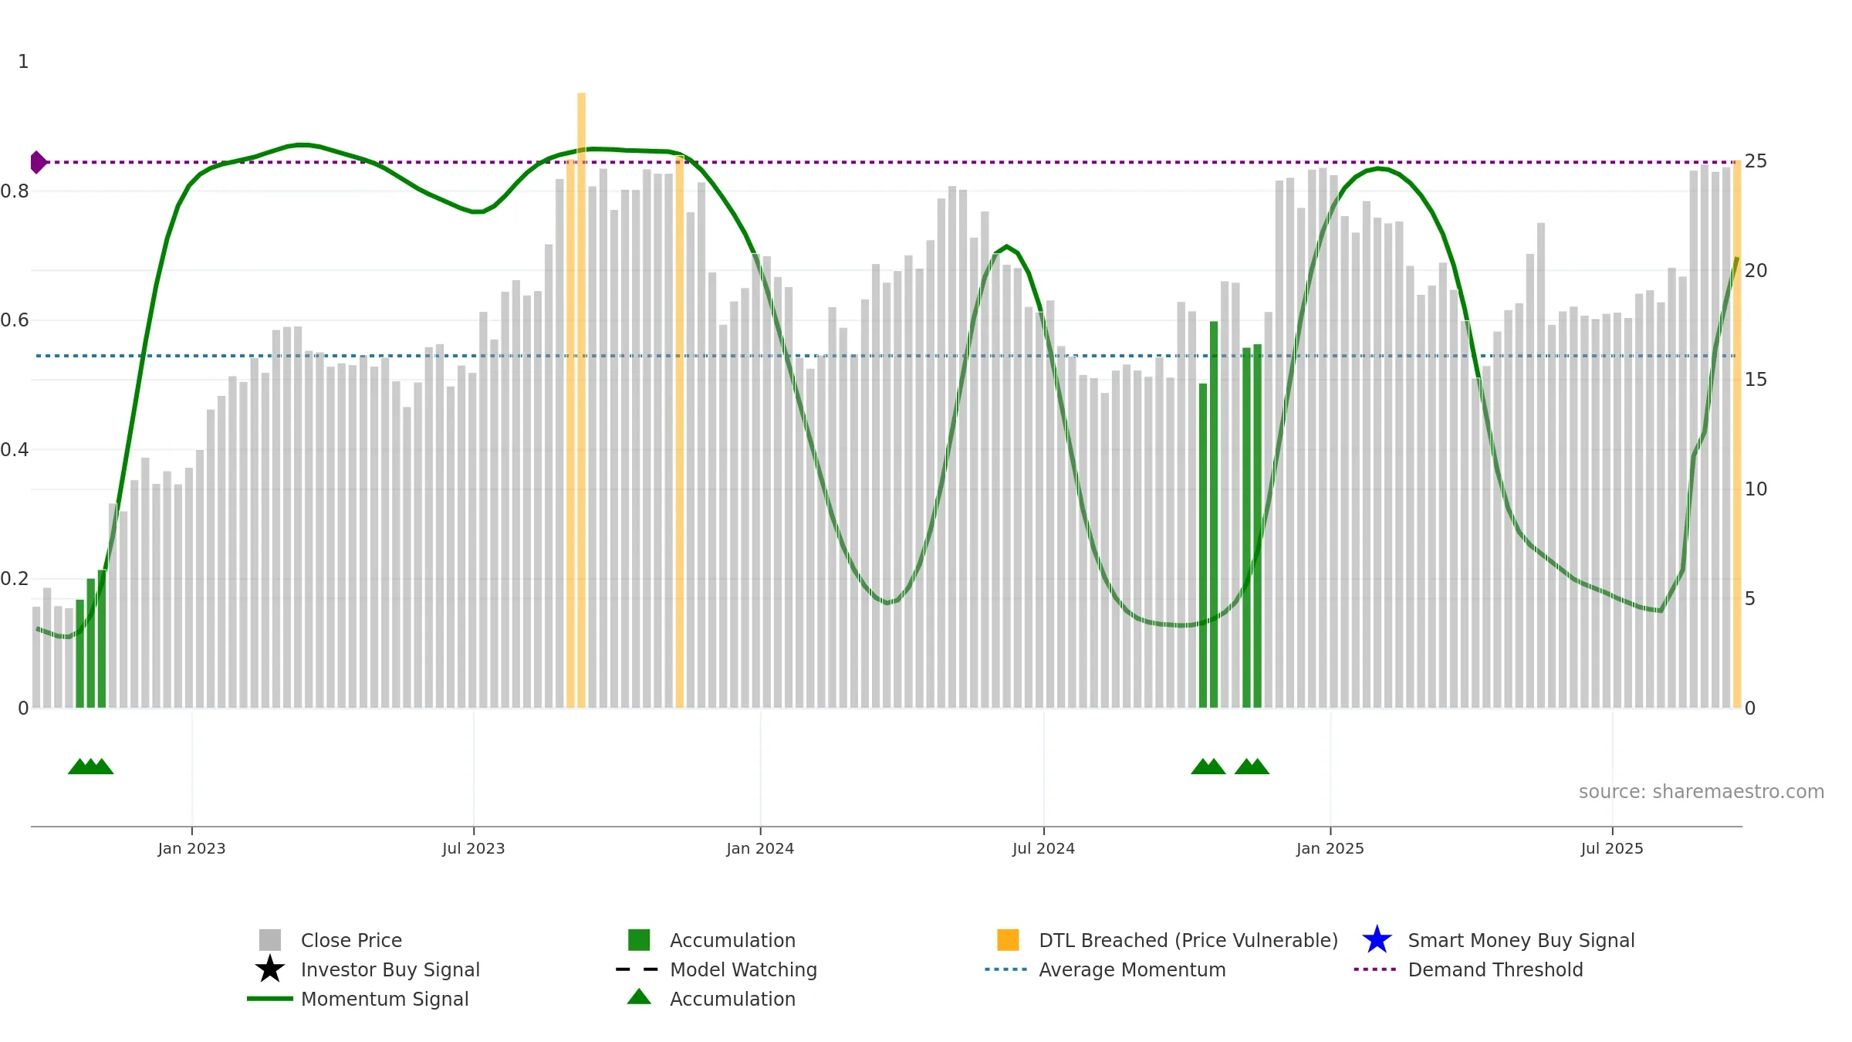Image resolution: width=1852 pixels, height=1042 pixels.
Task: Click the green triangles near late 2024
Action: point(1230,766)
